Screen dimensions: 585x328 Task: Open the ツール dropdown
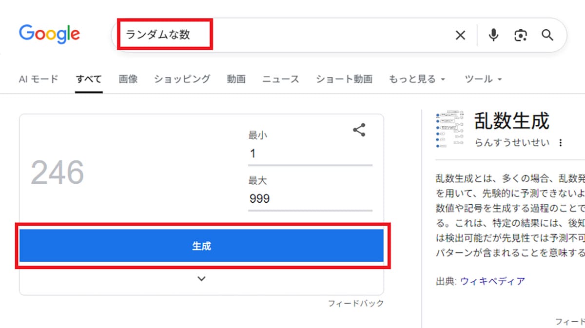click(483, 78)
